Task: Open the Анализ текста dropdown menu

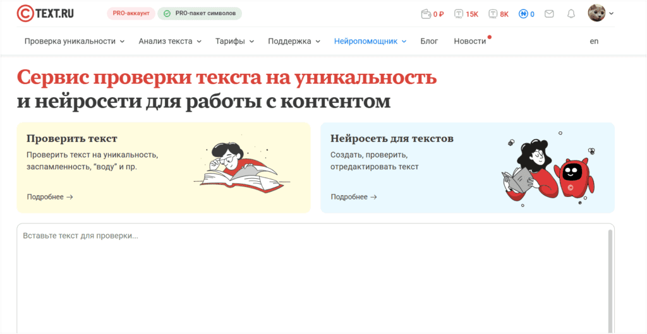Action: pos(169,41)
